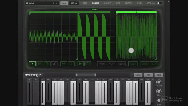The width and height of the screenshot is (188, 106).
Task: Toggle the ARP arpeggiator button
Action: click(148, 75)
